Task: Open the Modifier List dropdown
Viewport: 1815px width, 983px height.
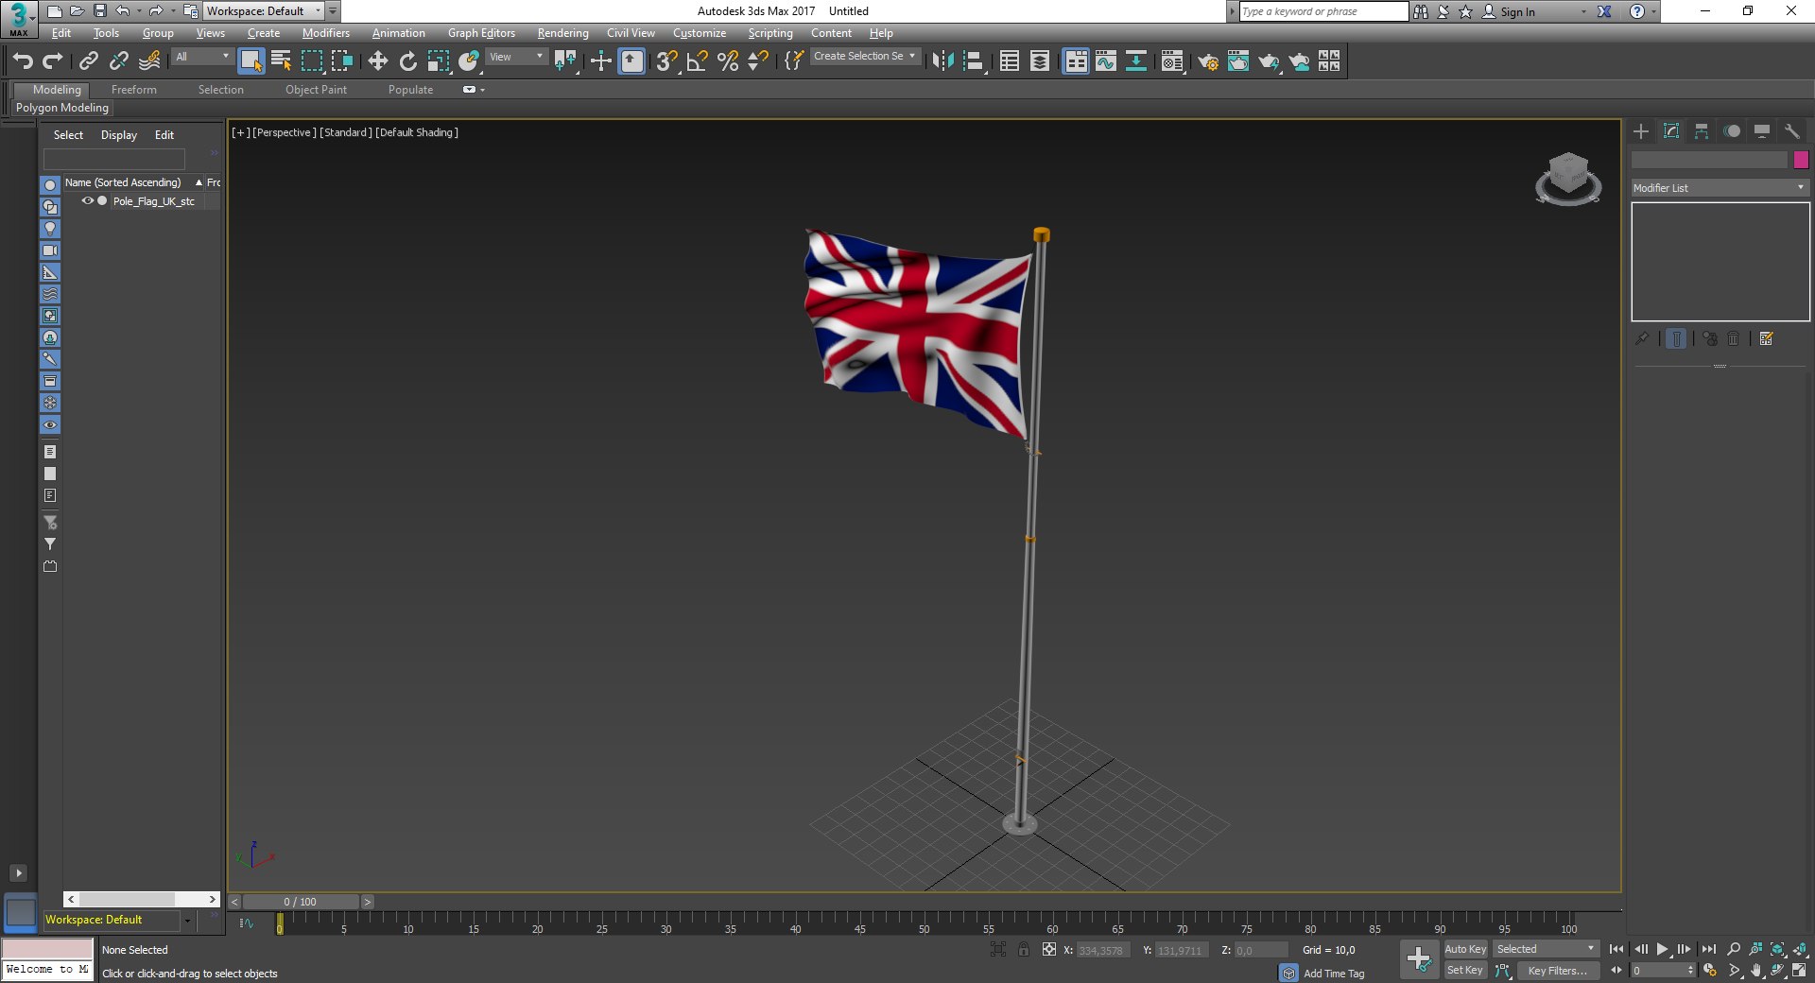Action: [x=1720, y=187]
